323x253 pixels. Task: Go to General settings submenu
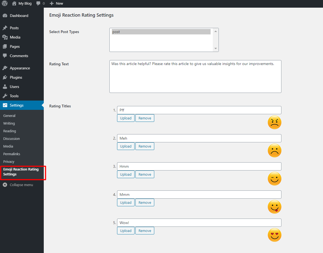tap(9, 116)
